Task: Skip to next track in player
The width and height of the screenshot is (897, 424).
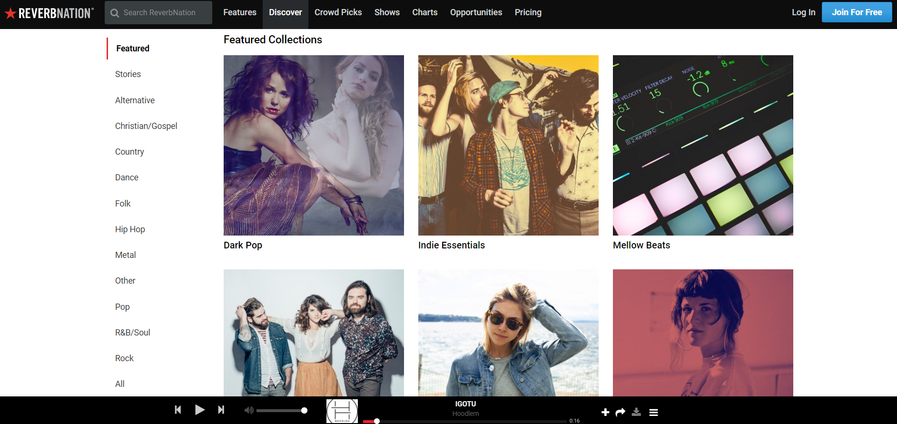Action: coord(221,410)
